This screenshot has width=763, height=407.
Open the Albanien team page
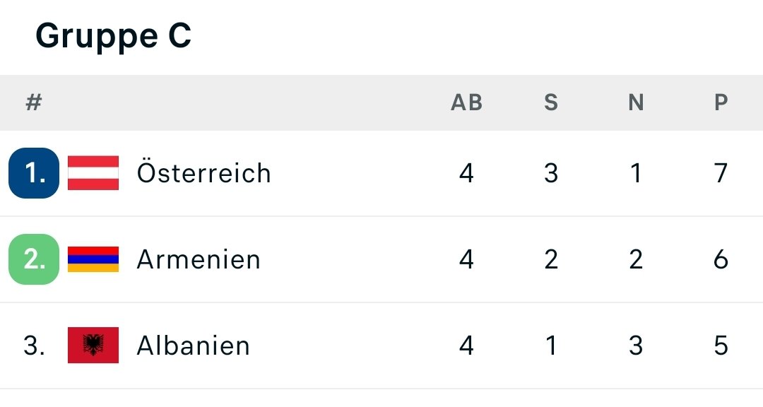point(193,346)
